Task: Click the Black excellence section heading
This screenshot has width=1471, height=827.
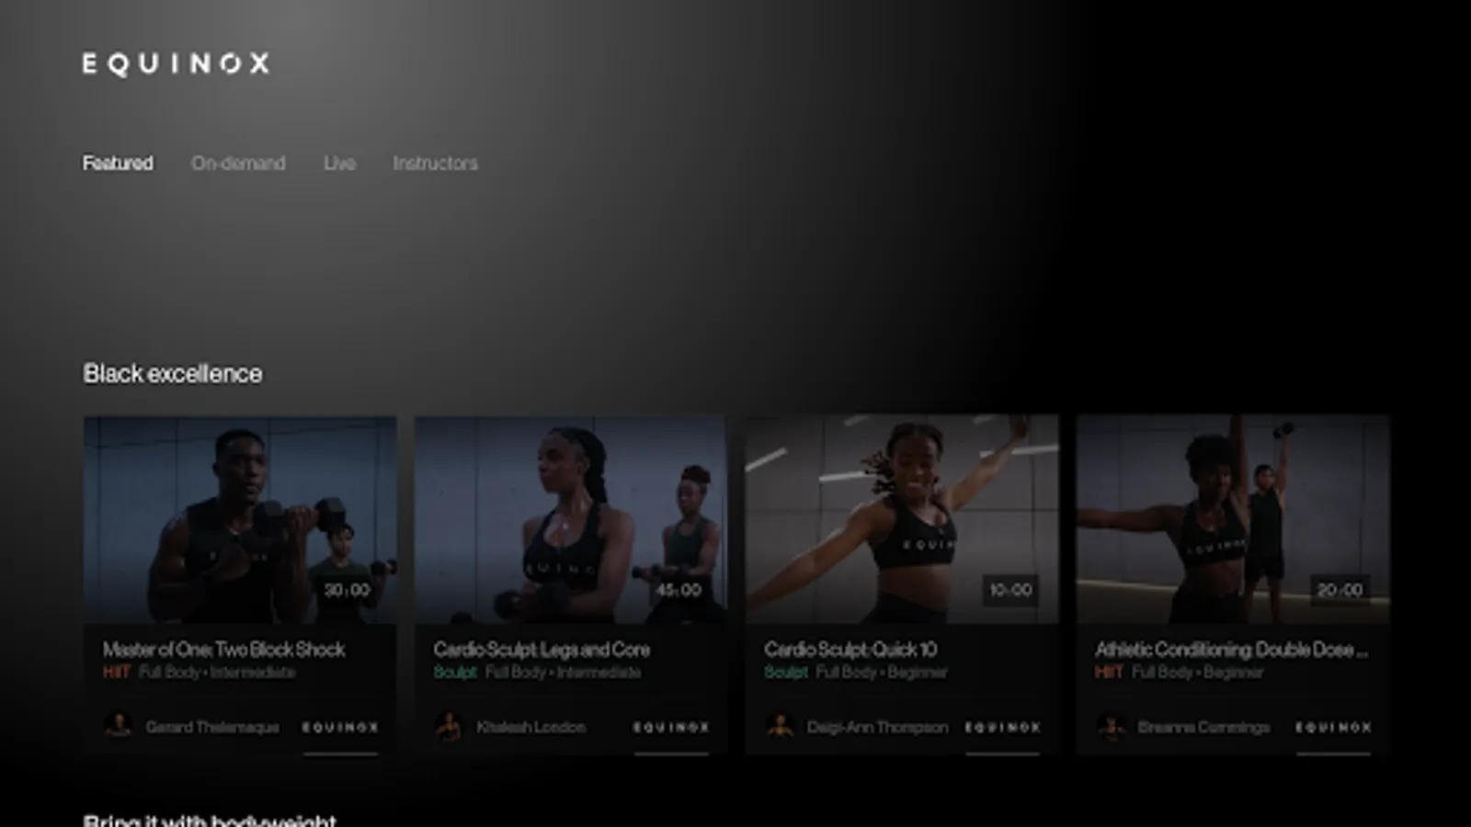Action: [173, 373]
